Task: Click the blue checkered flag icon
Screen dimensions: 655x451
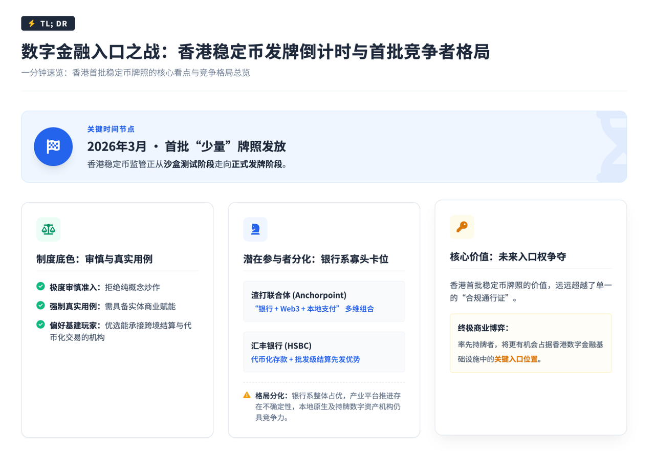Action: [x=53, y=146]
